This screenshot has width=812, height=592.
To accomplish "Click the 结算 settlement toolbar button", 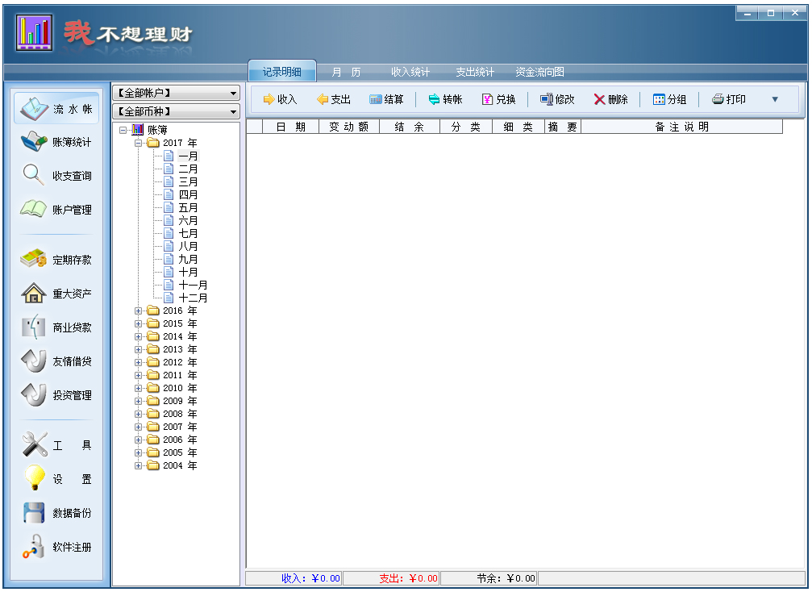I will tap(386, 99).
